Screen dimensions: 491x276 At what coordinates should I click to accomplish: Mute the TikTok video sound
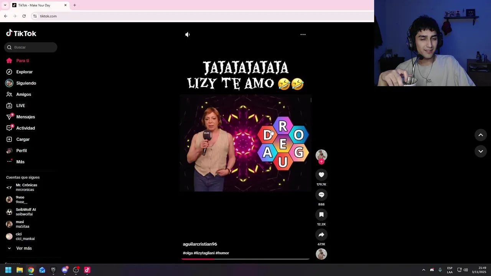pos(187,34)
